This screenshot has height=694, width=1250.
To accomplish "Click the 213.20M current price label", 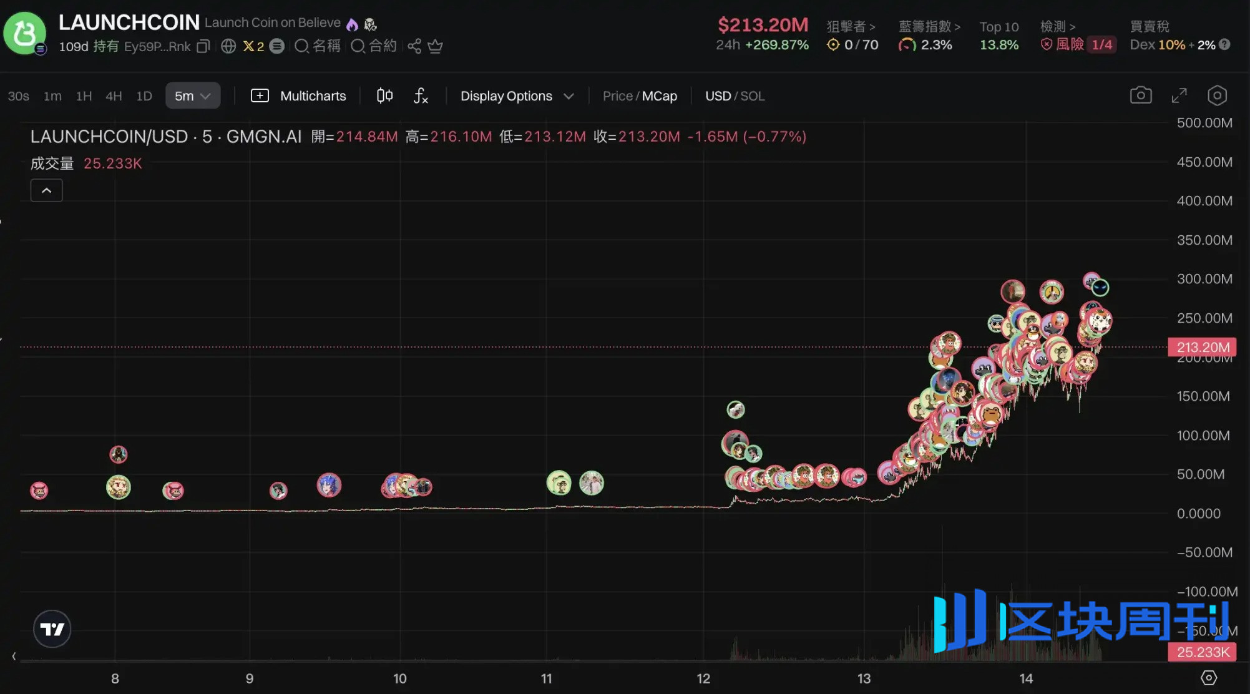I will point(1203,347).
